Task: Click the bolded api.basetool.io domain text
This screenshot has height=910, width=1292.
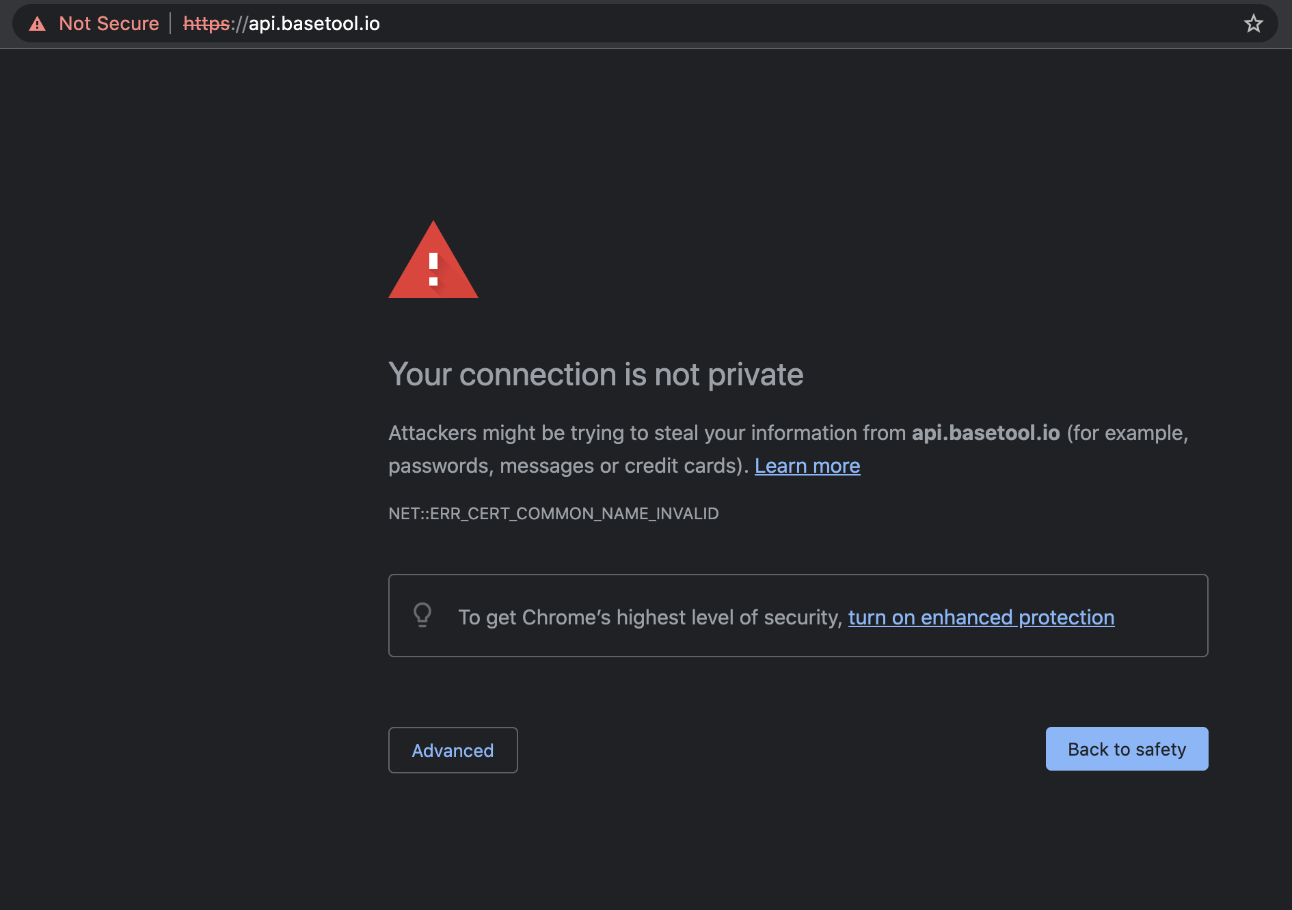Action: 986,432
